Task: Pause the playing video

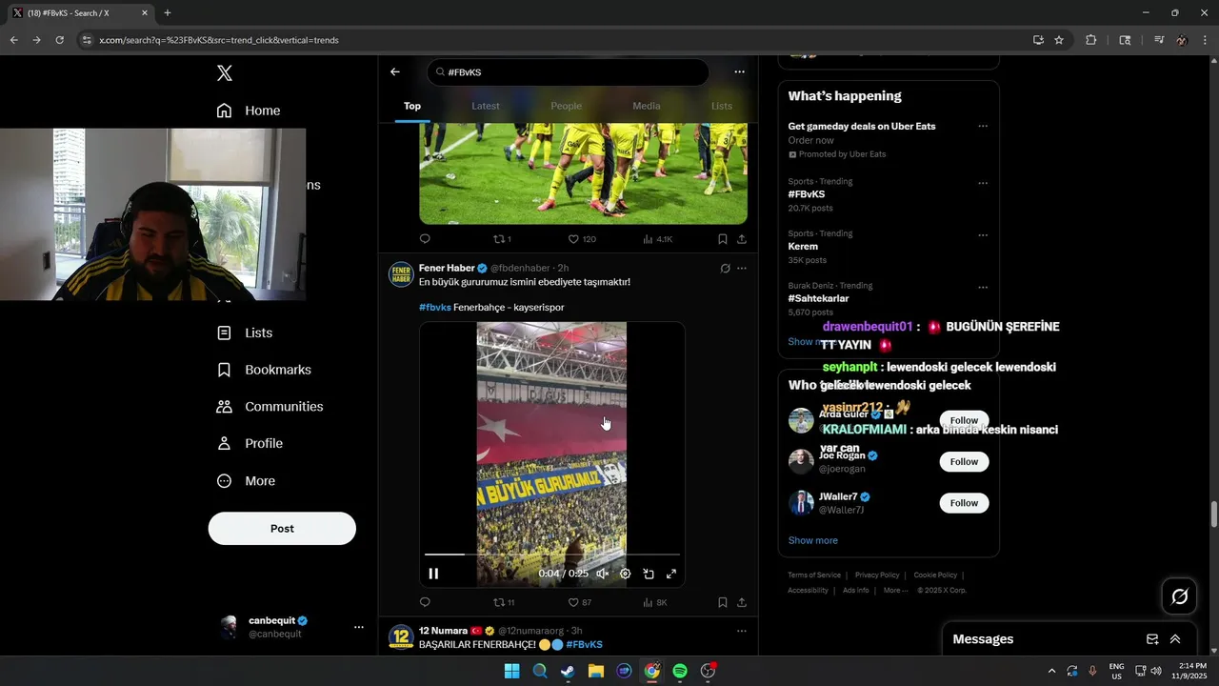Action: tap(433, 574)
